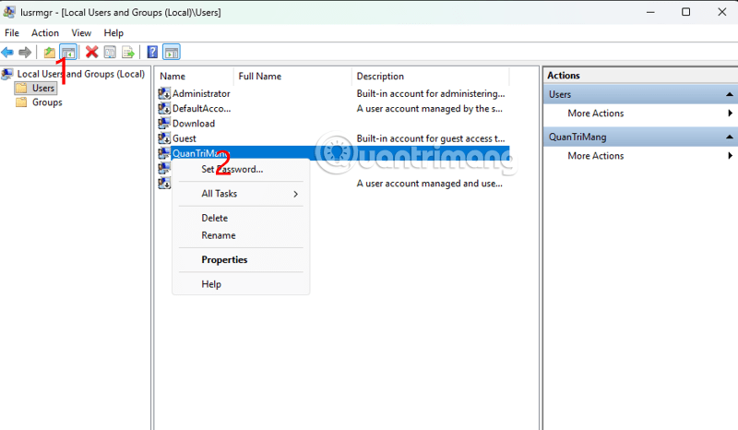Click 'A user account managed by the s...' description

click(429, 108)
